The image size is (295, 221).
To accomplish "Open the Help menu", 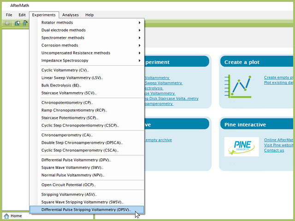I will click(89, 15).
